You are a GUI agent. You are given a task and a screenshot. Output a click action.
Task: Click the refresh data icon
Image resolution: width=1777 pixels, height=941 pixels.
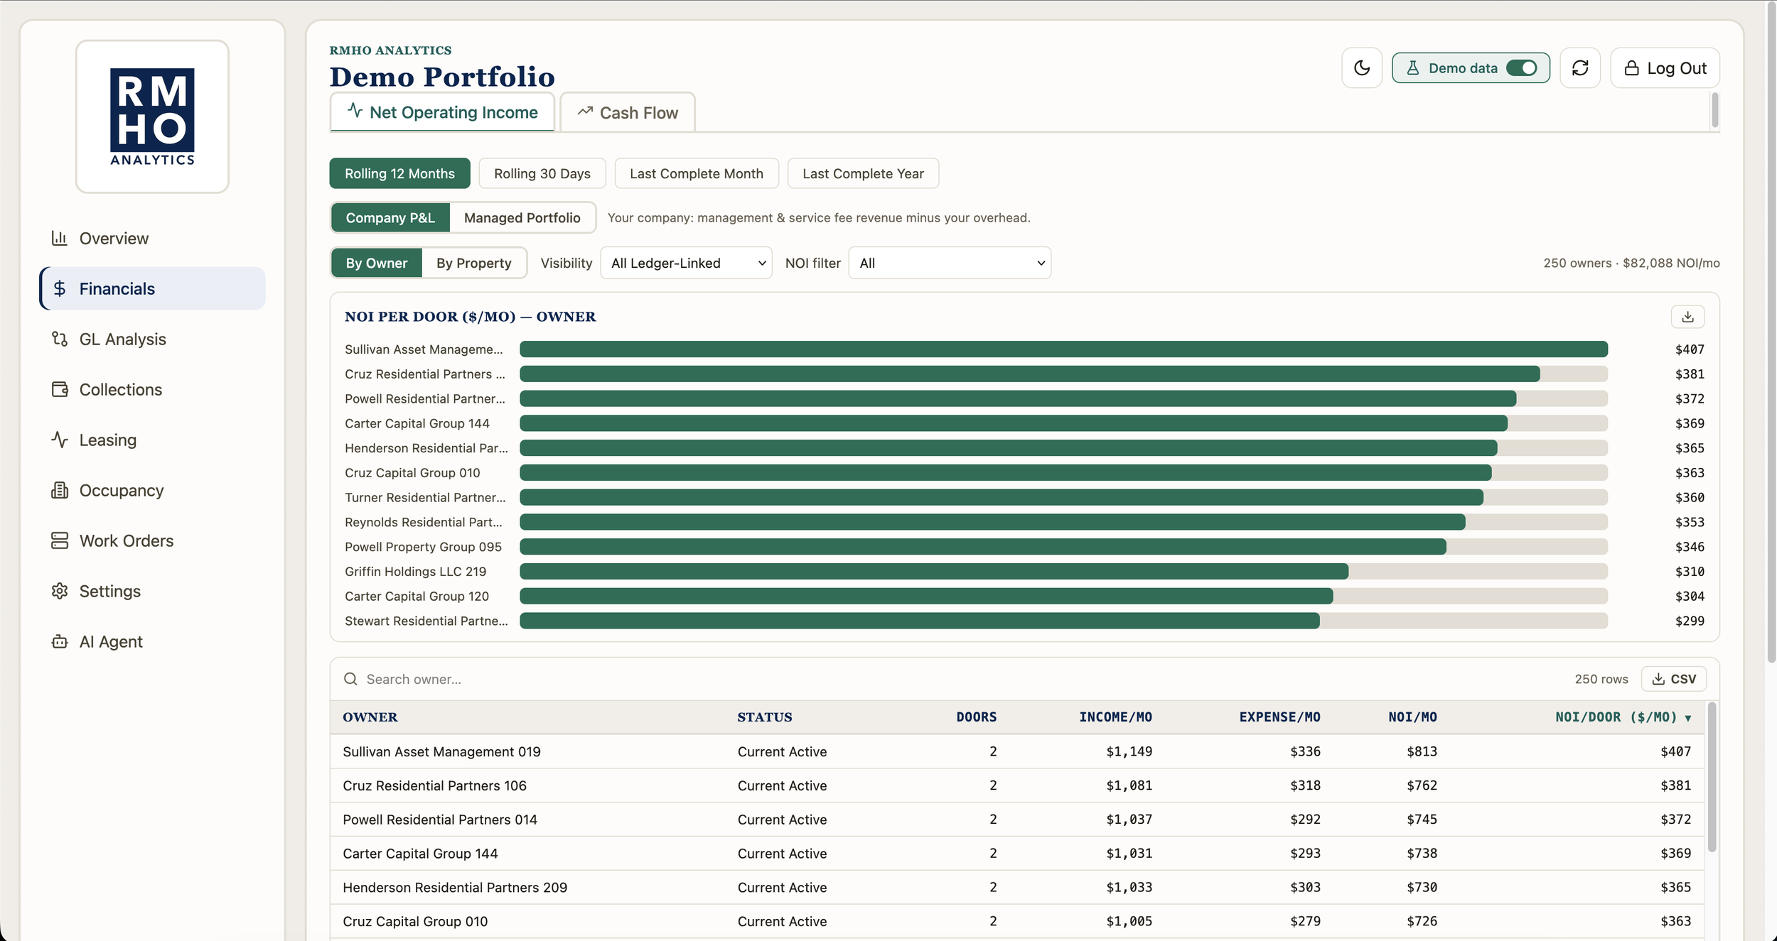[1579, 68]
